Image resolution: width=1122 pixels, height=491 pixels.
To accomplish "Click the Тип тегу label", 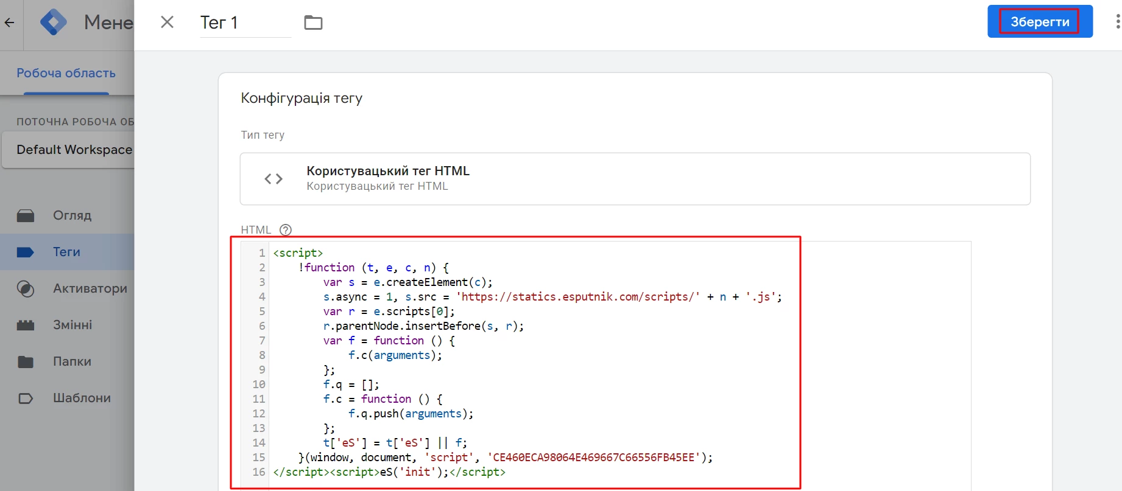I will pyautogui.click(x=263, y=135).
